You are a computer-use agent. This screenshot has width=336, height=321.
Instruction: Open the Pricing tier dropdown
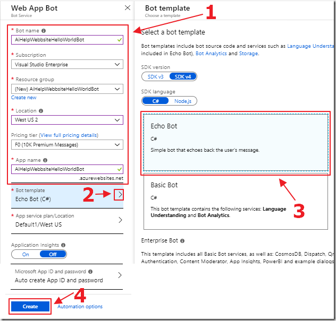67,145
